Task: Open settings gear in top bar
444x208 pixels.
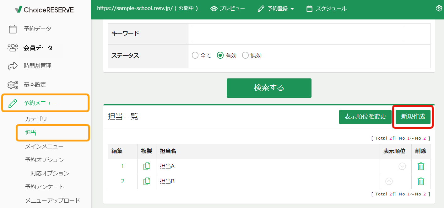Action: (439, 8)
